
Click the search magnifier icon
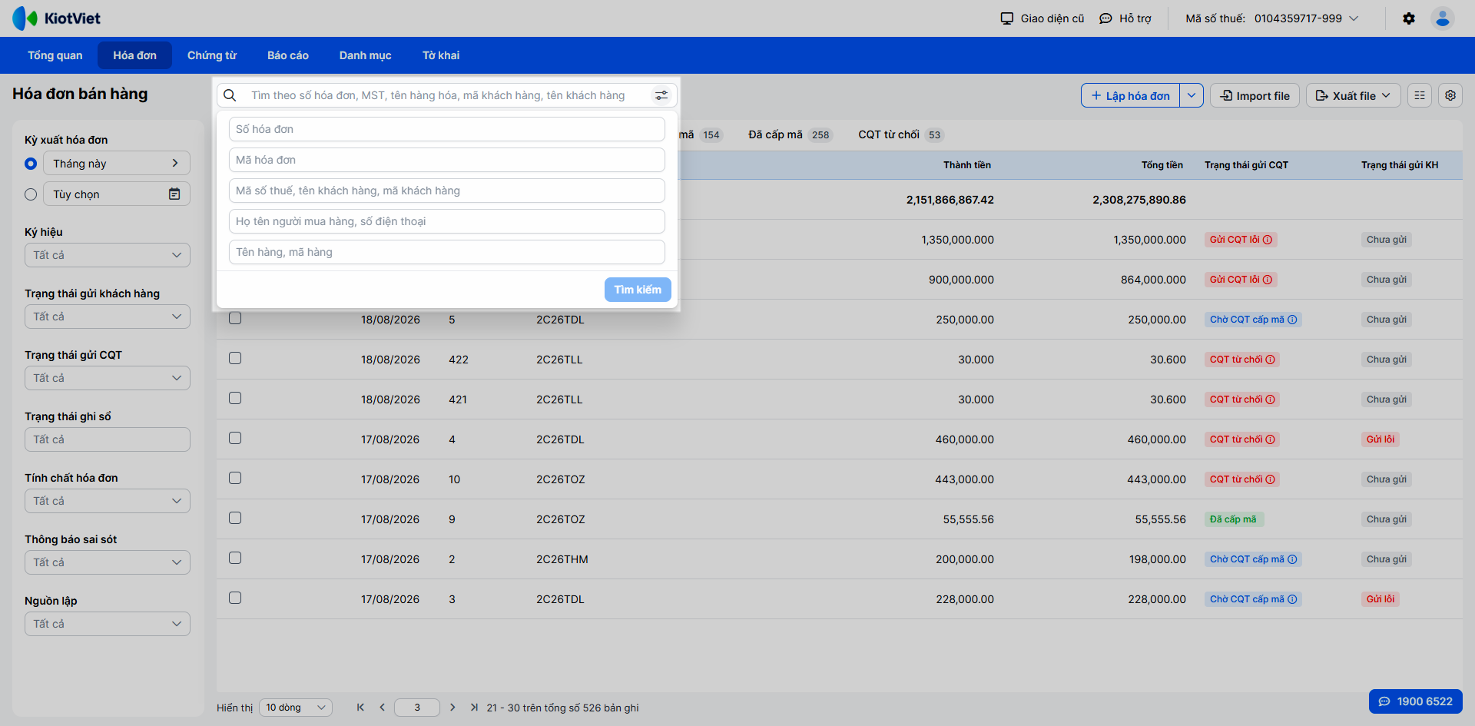[230, 95]
